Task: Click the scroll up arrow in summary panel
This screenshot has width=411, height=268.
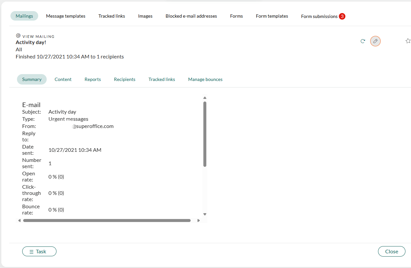Action: click(205, 98)
